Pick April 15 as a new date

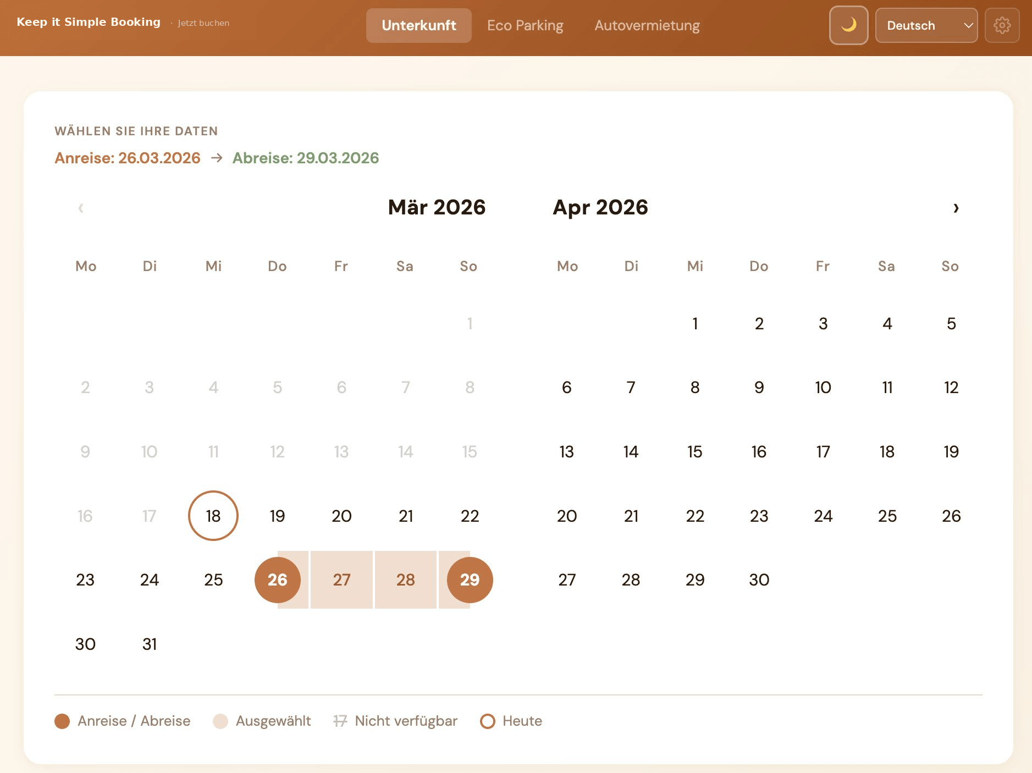694,451
